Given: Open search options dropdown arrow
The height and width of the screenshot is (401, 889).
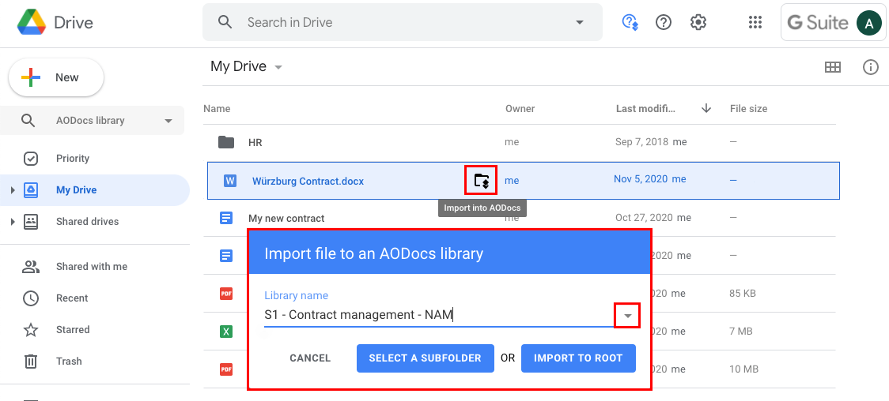Looking at the screenshot, I should point(580,23).
